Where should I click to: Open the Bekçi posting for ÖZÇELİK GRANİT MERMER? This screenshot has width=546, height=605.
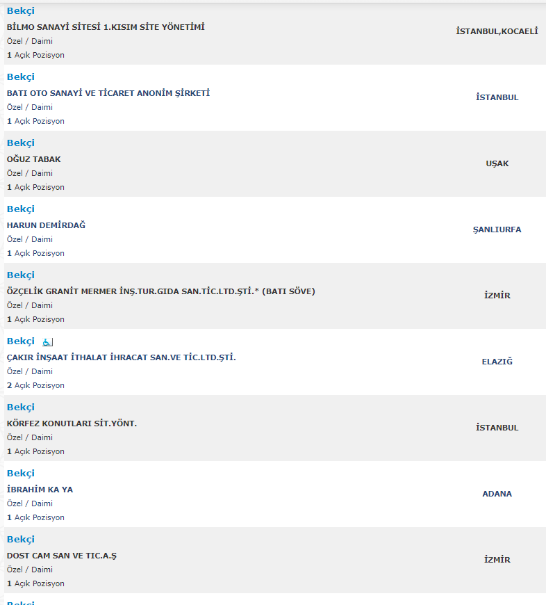[21, 275]
